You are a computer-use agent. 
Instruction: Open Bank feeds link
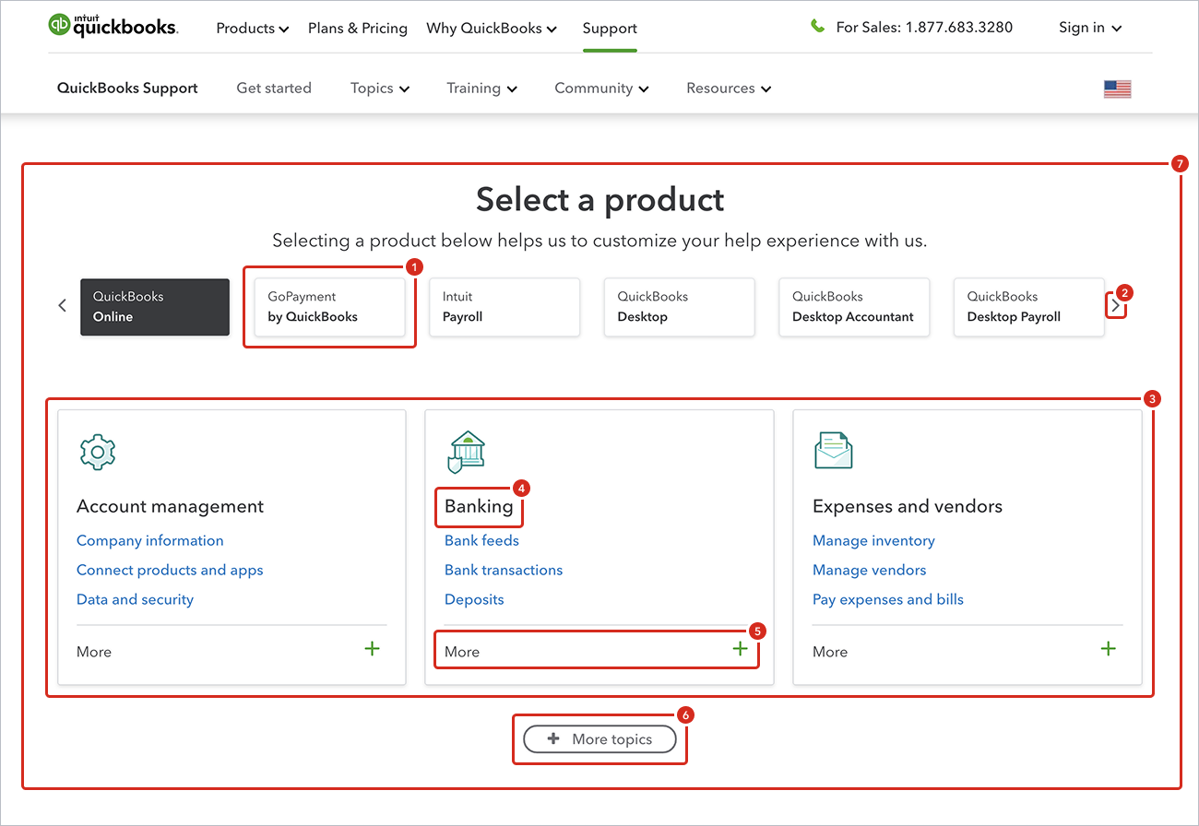pos(481,541)
